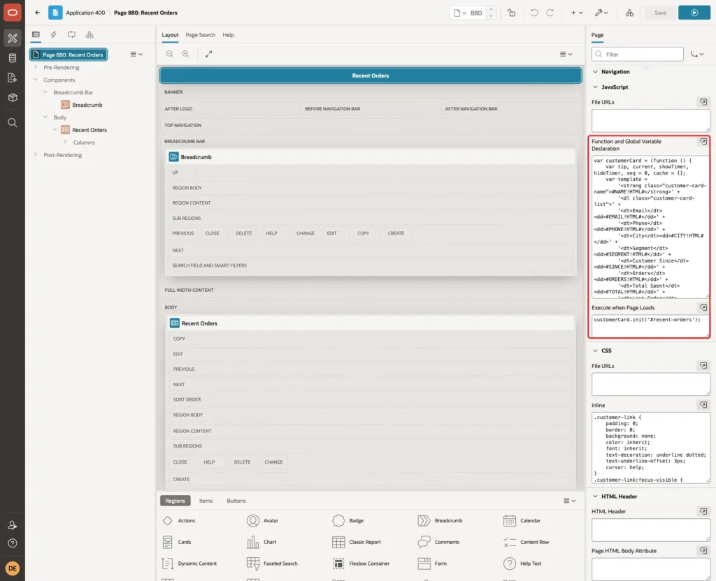
Task: Open code editor for Inline CSS
Action: pyautogui.click(x=703, y=405)
